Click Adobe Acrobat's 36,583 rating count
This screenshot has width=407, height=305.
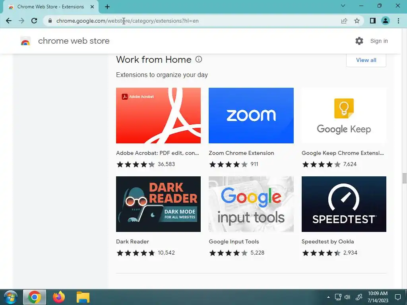pyautogui.click(x=167, y=164)
